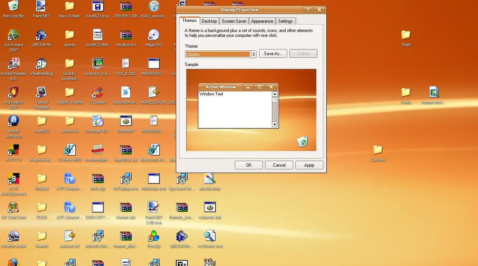Select the Paint.NET 3.08.exe installer

click(154, 207)
